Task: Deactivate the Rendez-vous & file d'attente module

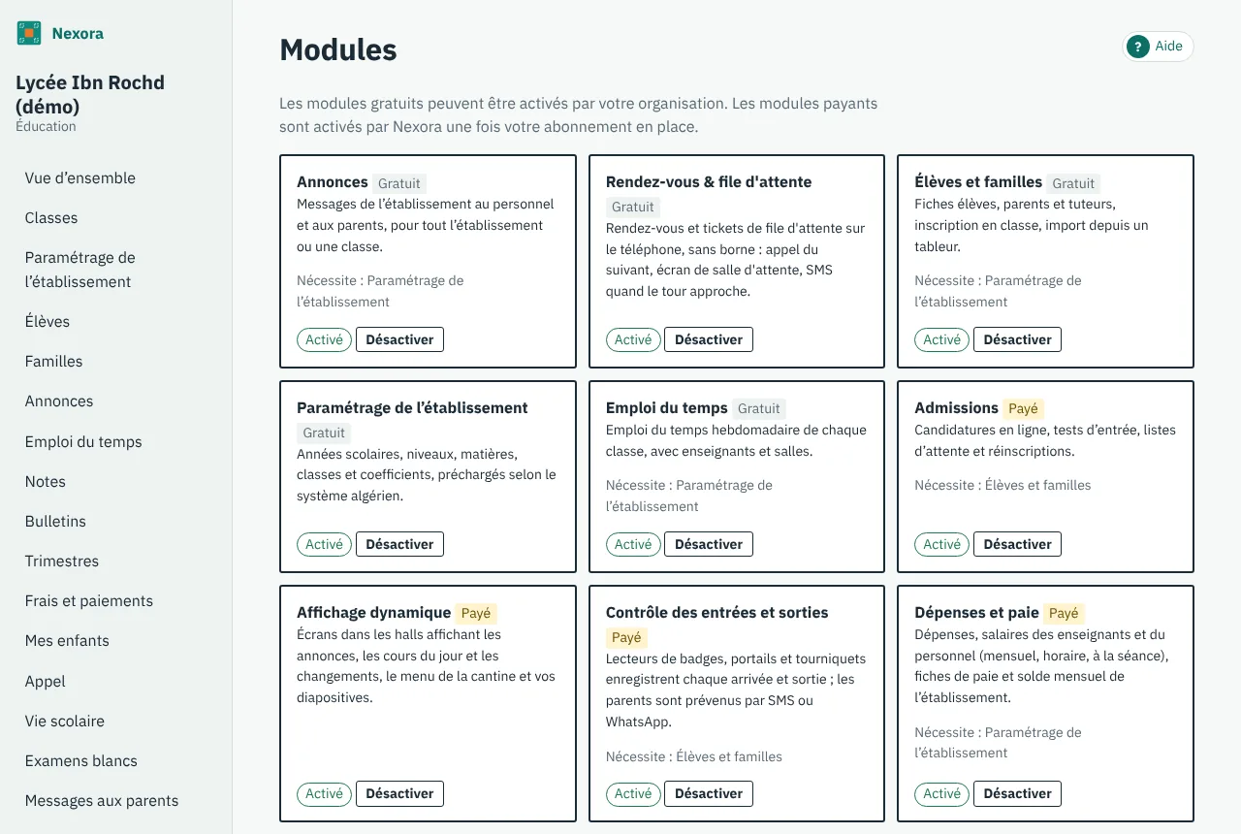Action: pos(709,339)
